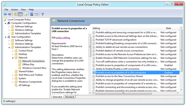Screen dimensions: 186x106
Task: Click policy icon beside Prohibit TCP/IP advanced configuration
Action: point(94,40)
